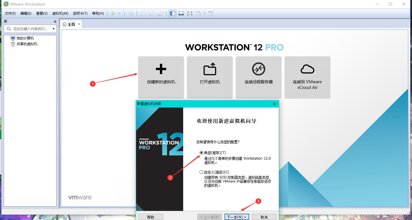Click the disabled < 上一步(B) button
The height and width of the screenshot is (220, 412).
click(x=210, y=217)
